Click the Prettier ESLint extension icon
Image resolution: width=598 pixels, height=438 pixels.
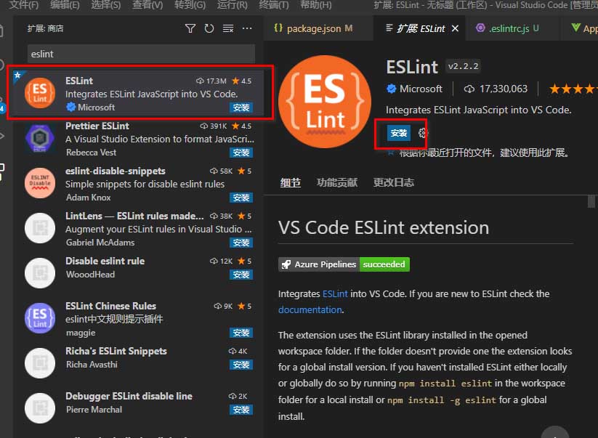coord(40,137)
